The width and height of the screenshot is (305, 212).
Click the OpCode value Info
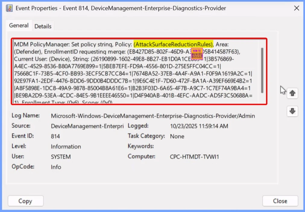(x=56, y=167)
